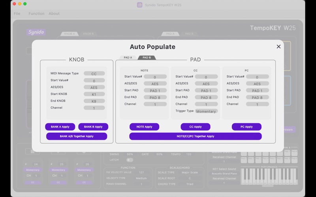This screenshot has width=316, height=197.
Task: Edit the KNOB Channel field
Action: [94, 108]
